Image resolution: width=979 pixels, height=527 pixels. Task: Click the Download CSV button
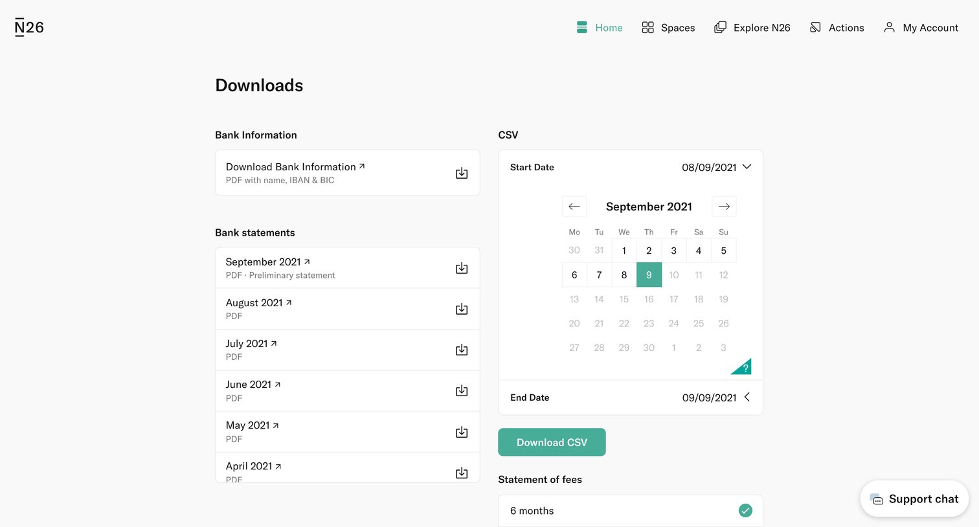(x=552, y=442)
